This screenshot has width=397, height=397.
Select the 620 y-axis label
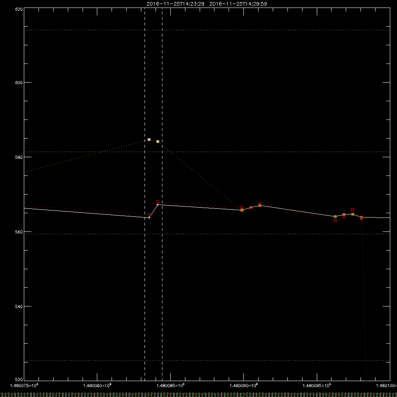[19, 9]
